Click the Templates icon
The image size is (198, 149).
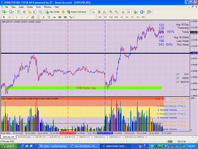tap(149, 12)
